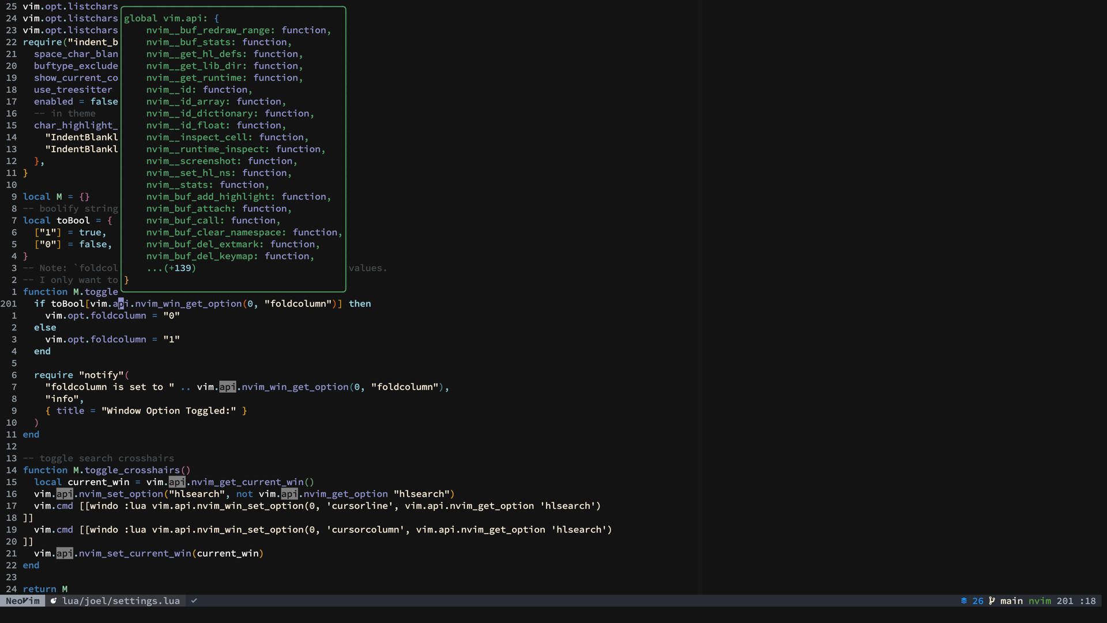Click nvim__get_lib_dir entry in popup

[225, 66]
